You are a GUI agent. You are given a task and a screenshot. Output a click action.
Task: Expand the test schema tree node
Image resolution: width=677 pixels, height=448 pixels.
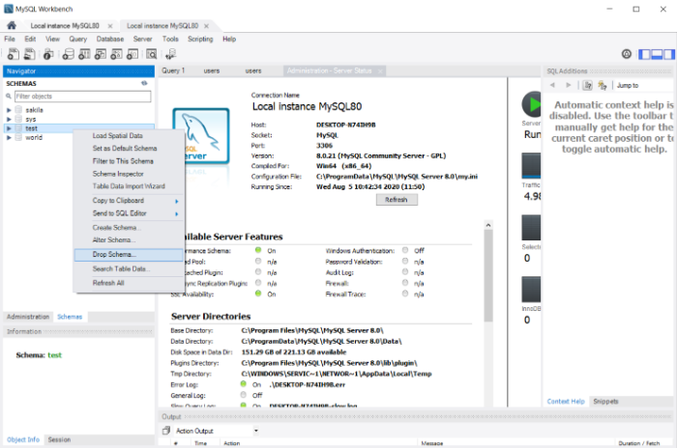pyautogui.click(x=9, y=128)
